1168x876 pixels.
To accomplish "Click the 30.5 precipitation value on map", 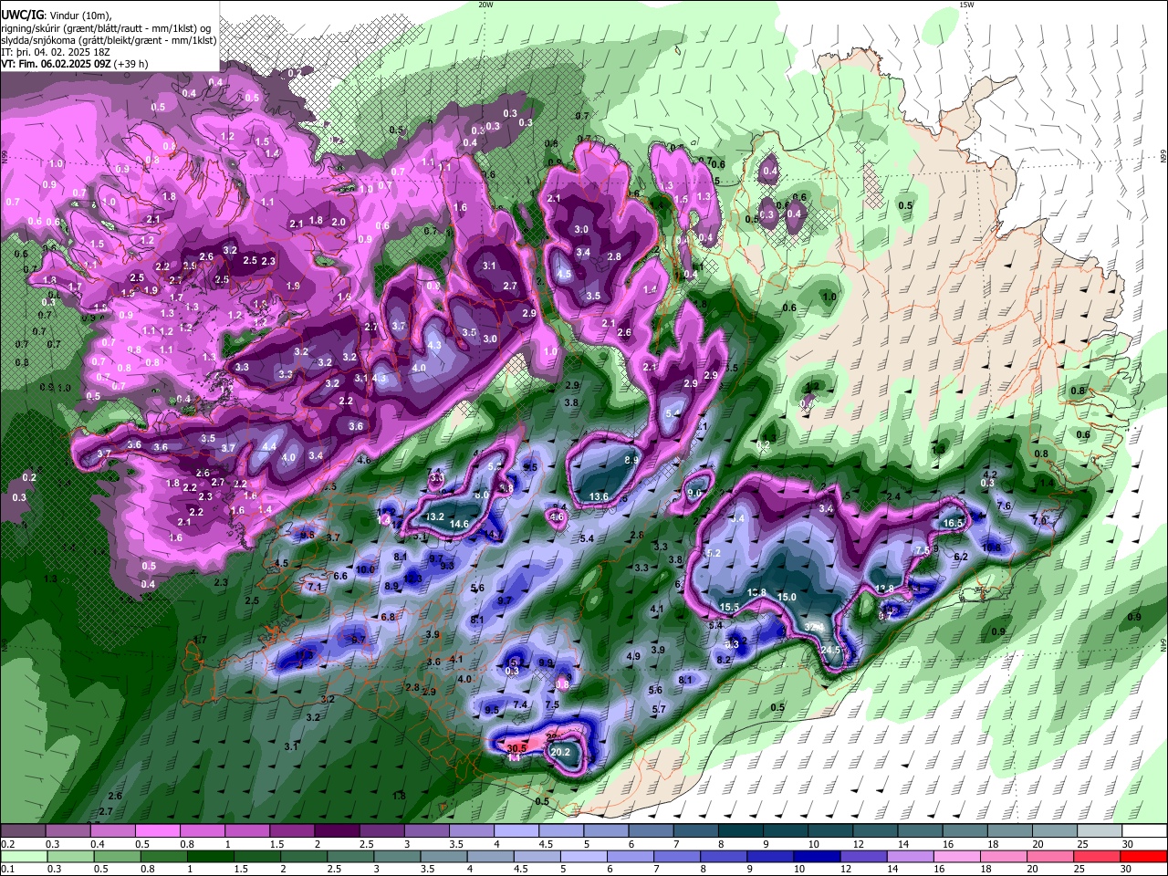I will (x=517, y=747).
